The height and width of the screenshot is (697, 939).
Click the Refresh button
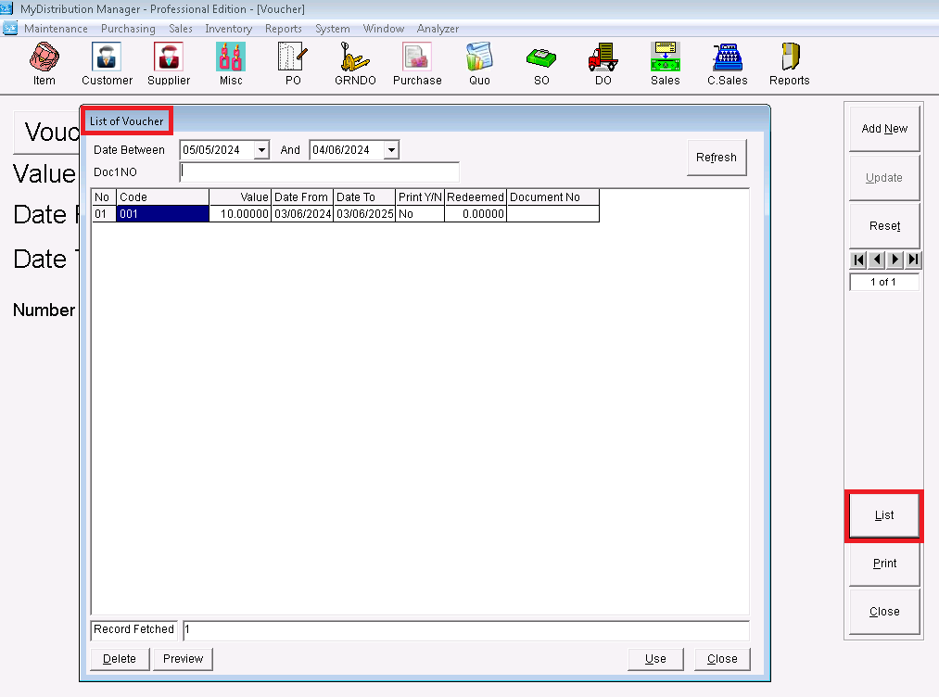coord(717,158)
